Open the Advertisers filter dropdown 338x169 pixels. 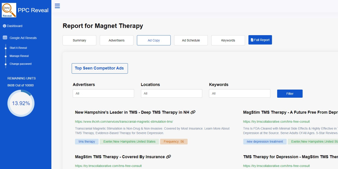click(103, 94)
